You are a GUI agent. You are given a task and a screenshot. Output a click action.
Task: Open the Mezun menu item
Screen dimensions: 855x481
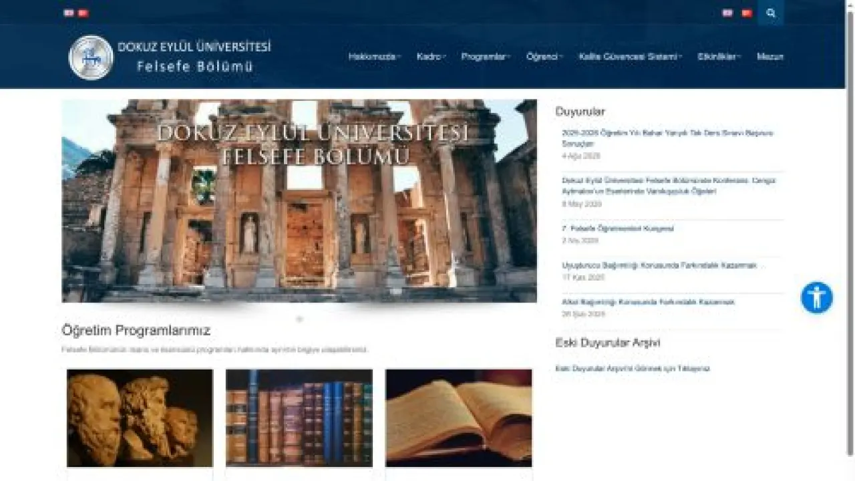click(769, 57)
